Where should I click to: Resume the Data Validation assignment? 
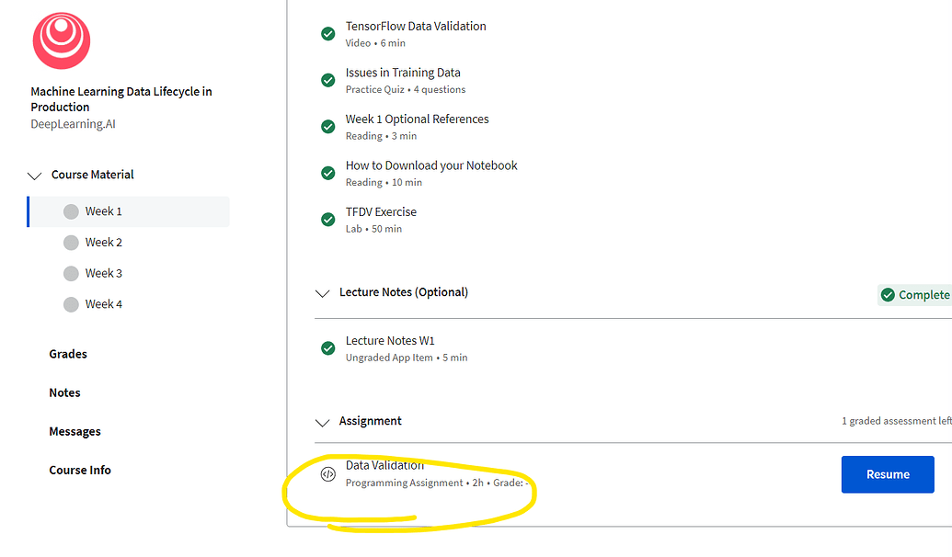(x=887, y=474)
